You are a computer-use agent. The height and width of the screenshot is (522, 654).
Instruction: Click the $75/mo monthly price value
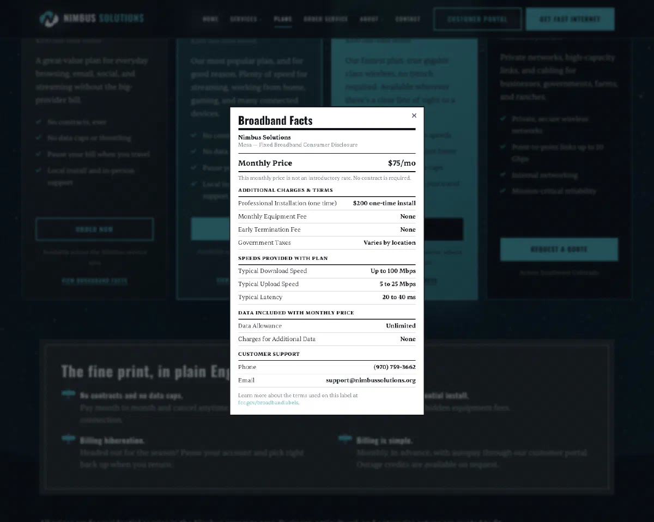coord(402,163)
